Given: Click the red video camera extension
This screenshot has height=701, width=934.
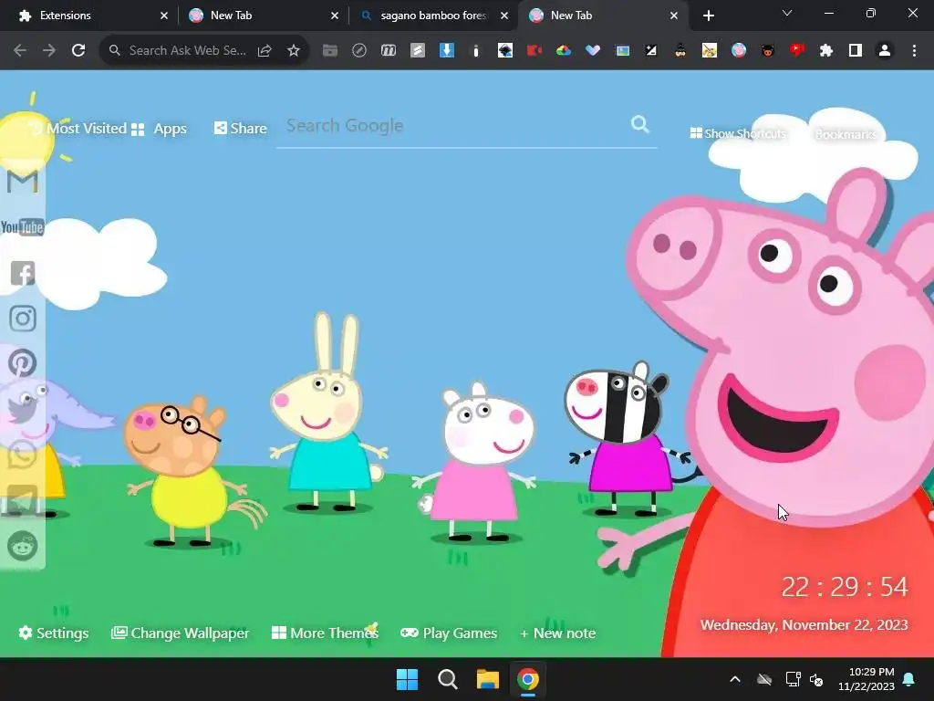Looking at the screenshot, I should coord(534,51).
